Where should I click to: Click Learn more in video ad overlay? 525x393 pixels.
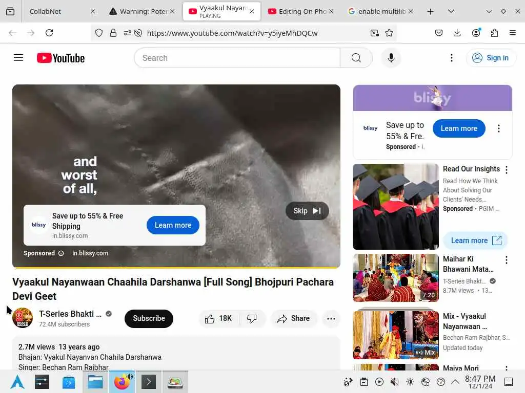click(x=173, y=225)
